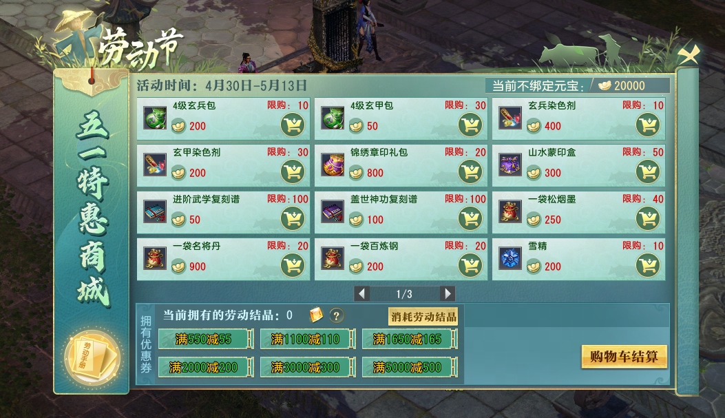Click the cart icon for 玄兵染色剂
The height and width of the screenshot is (418, 725).
(x=648, y=125)
